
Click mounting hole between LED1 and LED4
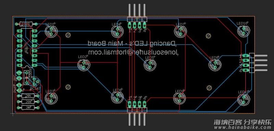click(x=68, y=35)
